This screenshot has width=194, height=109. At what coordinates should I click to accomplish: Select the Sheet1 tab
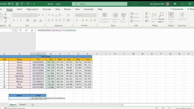point(13,105)
